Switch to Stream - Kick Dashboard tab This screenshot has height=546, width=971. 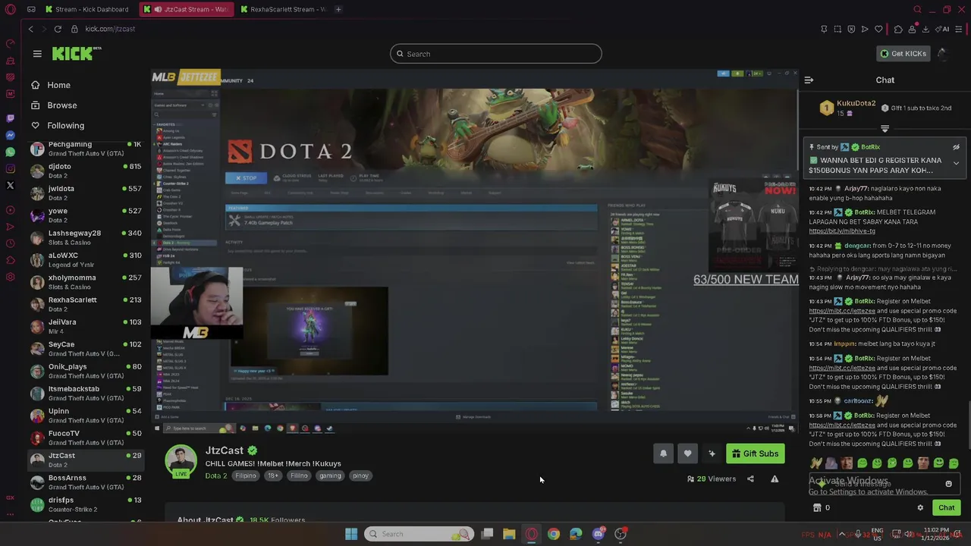(x=87, y=9)
